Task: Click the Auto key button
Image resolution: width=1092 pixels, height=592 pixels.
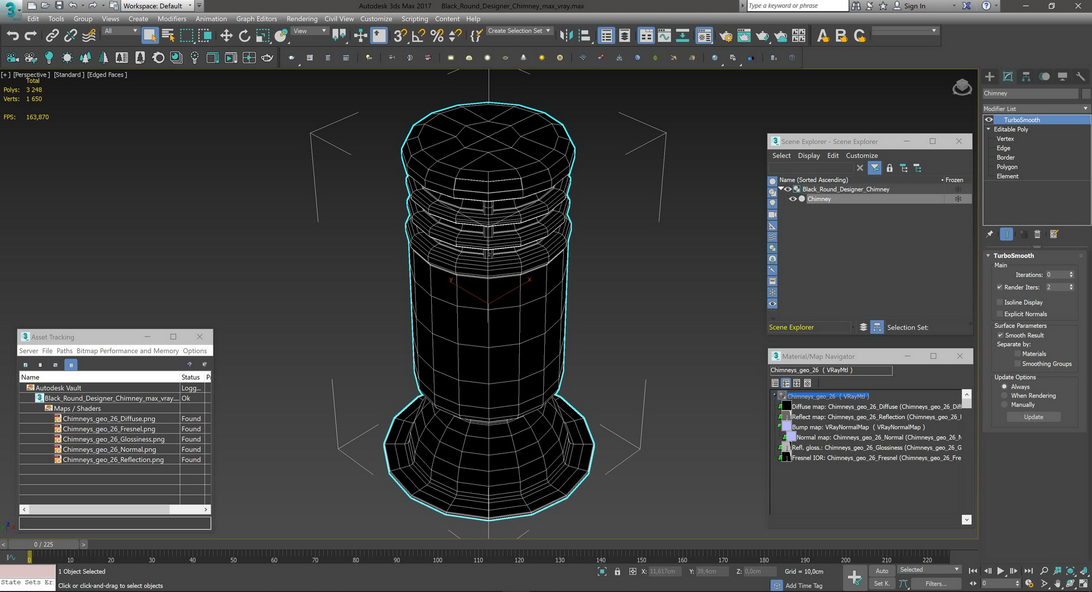Action: 882,571
